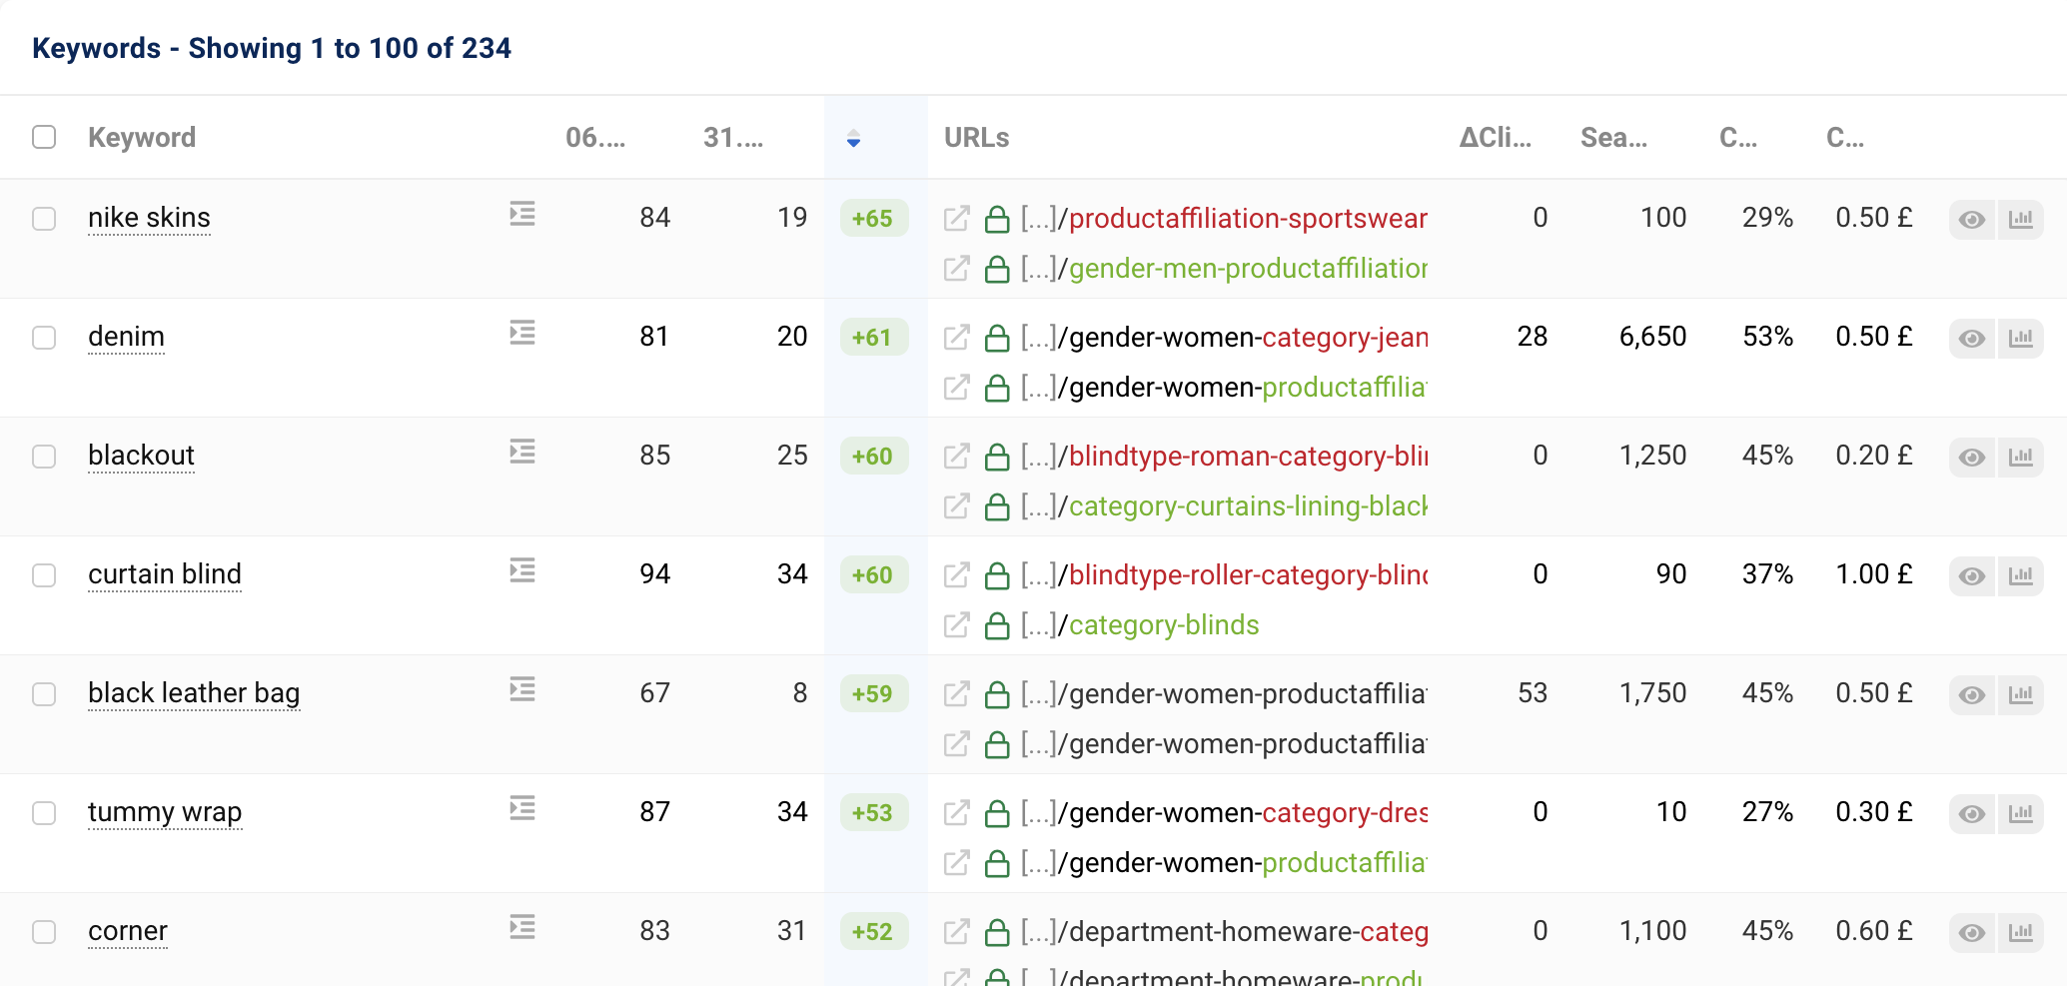Open the category-blinds URL link

[1140, 624]
